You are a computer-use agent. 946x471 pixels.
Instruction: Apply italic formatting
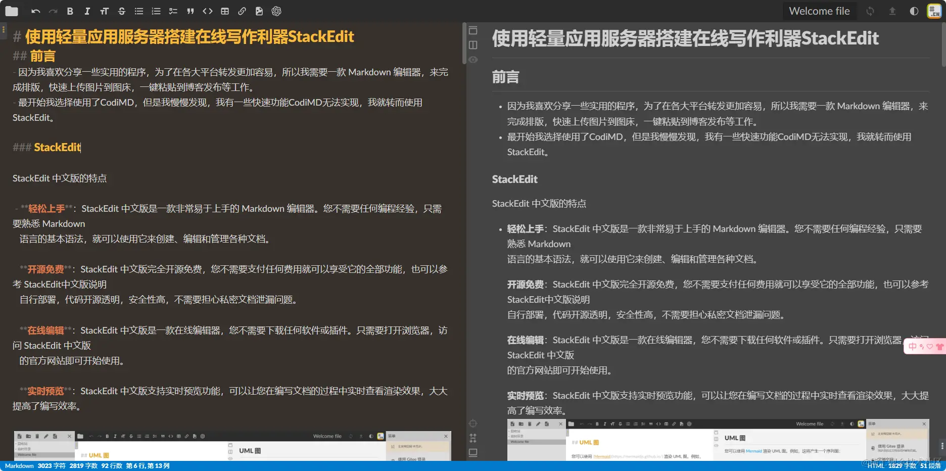point(87,11)
